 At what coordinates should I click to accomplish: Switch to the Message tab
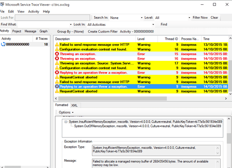30,31
